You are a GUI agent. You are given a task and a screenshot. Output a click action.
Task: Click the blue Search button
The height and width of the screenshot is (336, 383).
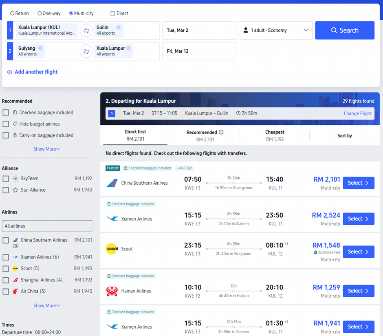345,30
